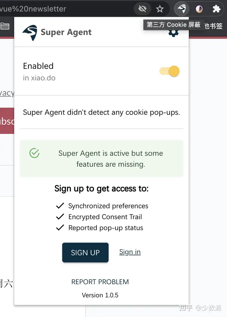Click the REPORT PROBLEM link
This screenshot has height=317, width=227.
100,282
